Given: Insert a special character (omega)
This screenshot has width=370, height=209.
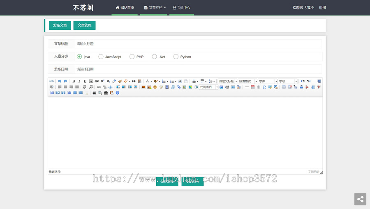Looking at the screenshot, I should pyautogui.click(x=264, y=87).
